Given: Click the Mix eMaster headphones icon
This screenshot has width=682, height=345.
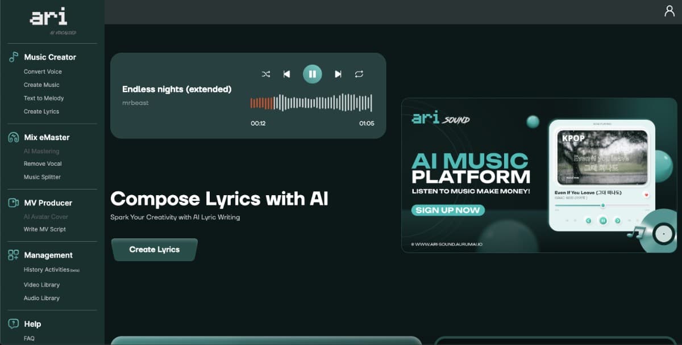Looking at the screenshot, I should 14,137.
